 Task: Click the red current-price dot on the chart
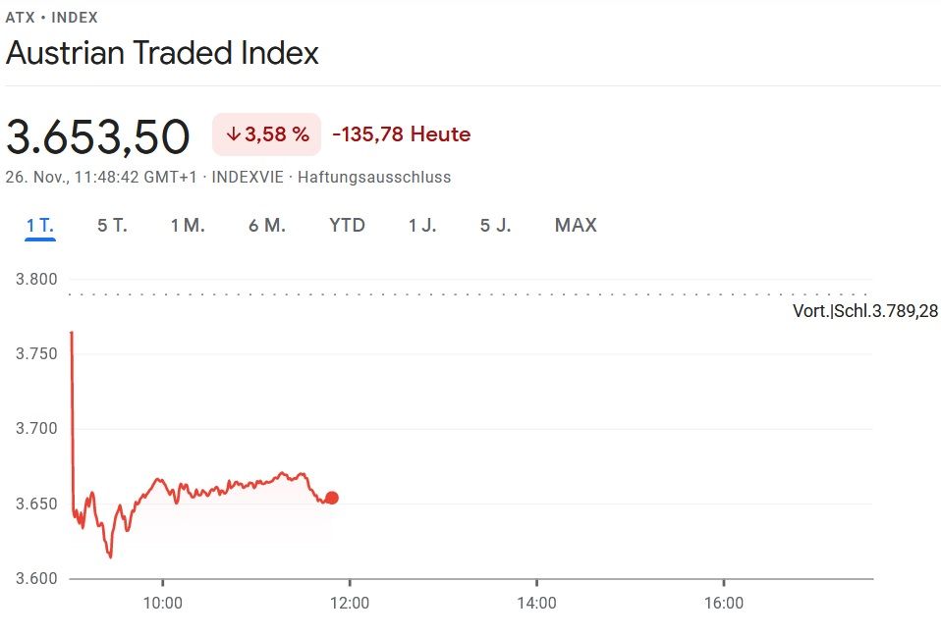[332, 498]
